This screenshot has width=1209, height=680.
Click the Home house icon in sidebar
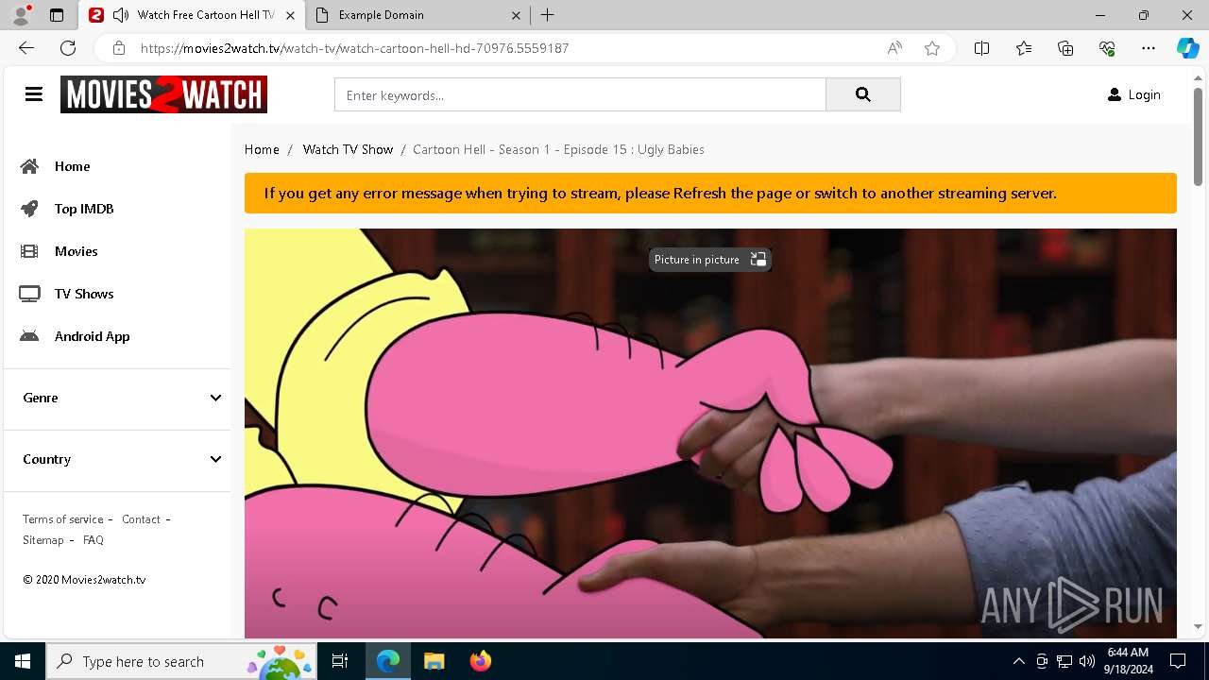[x=30, y=166]
